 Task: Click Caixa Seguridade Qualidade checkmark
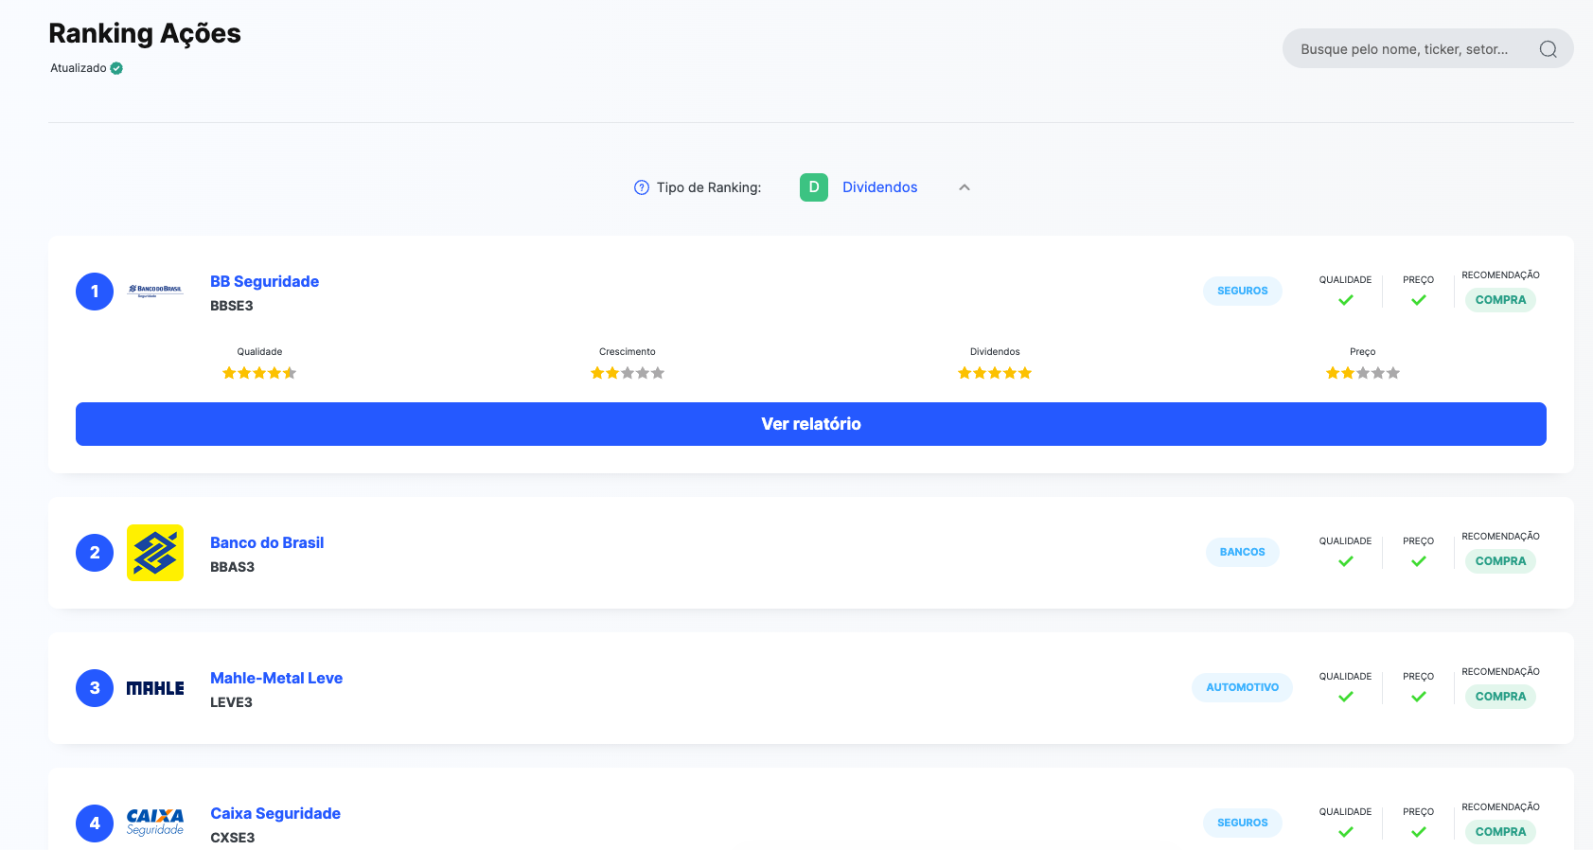1346,832
